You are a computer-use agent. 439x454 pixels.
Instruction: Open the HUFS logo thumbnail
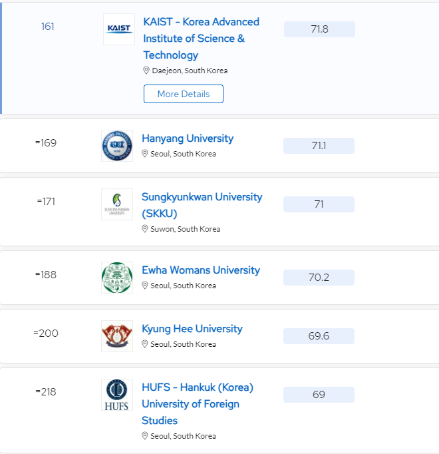pos(117,395)
